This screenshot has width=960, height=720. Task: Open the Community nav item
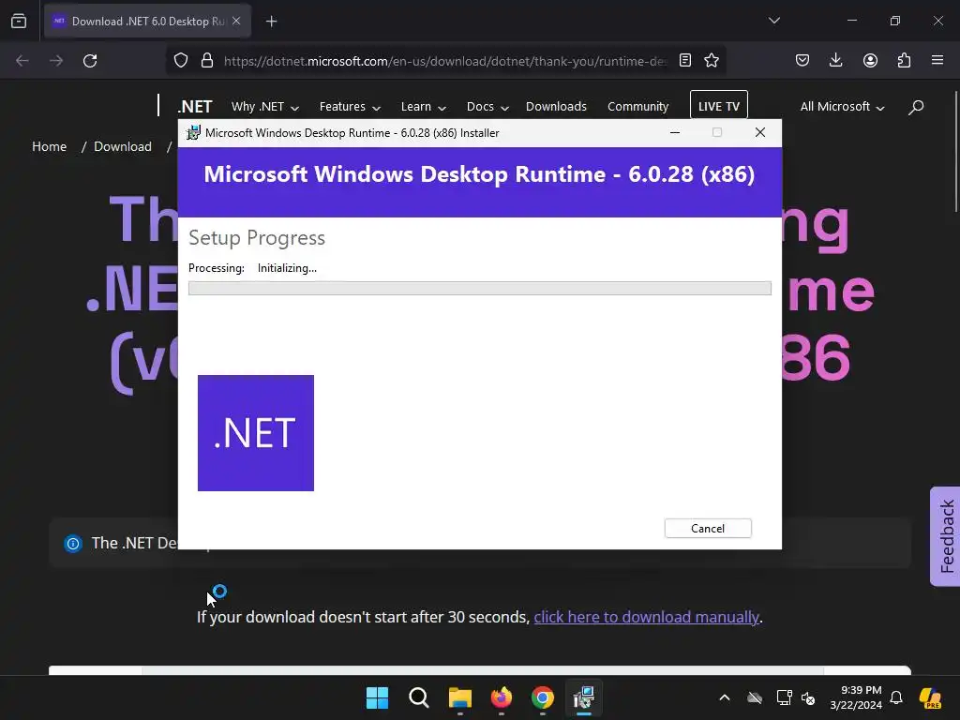click(637, 107)
